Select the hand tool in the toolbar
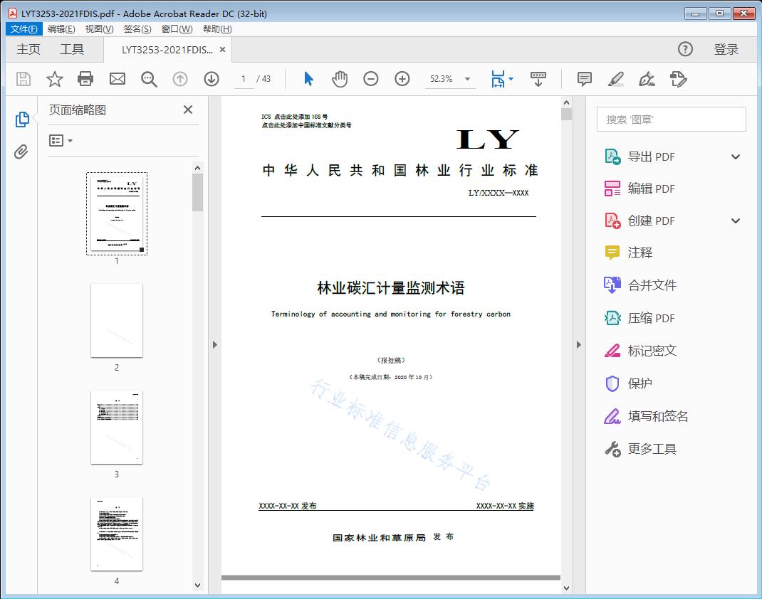The height and width of the screenshot is (599, 762). pos(340,79)
